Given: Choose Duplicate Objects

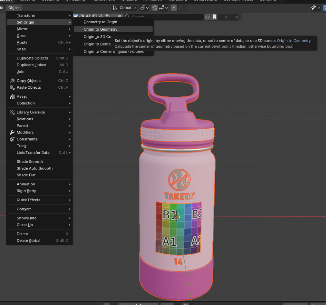Looking at the screenshot, I should tap(39, 58).
